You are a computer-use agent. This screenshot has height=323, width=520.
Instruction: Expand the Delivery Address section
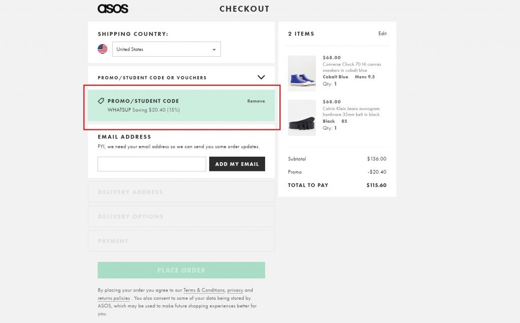pos(181,192)
